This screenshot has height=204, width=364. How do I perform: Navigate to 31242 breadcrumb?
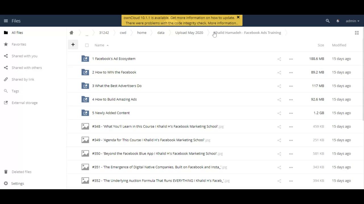tap(104, 33)
